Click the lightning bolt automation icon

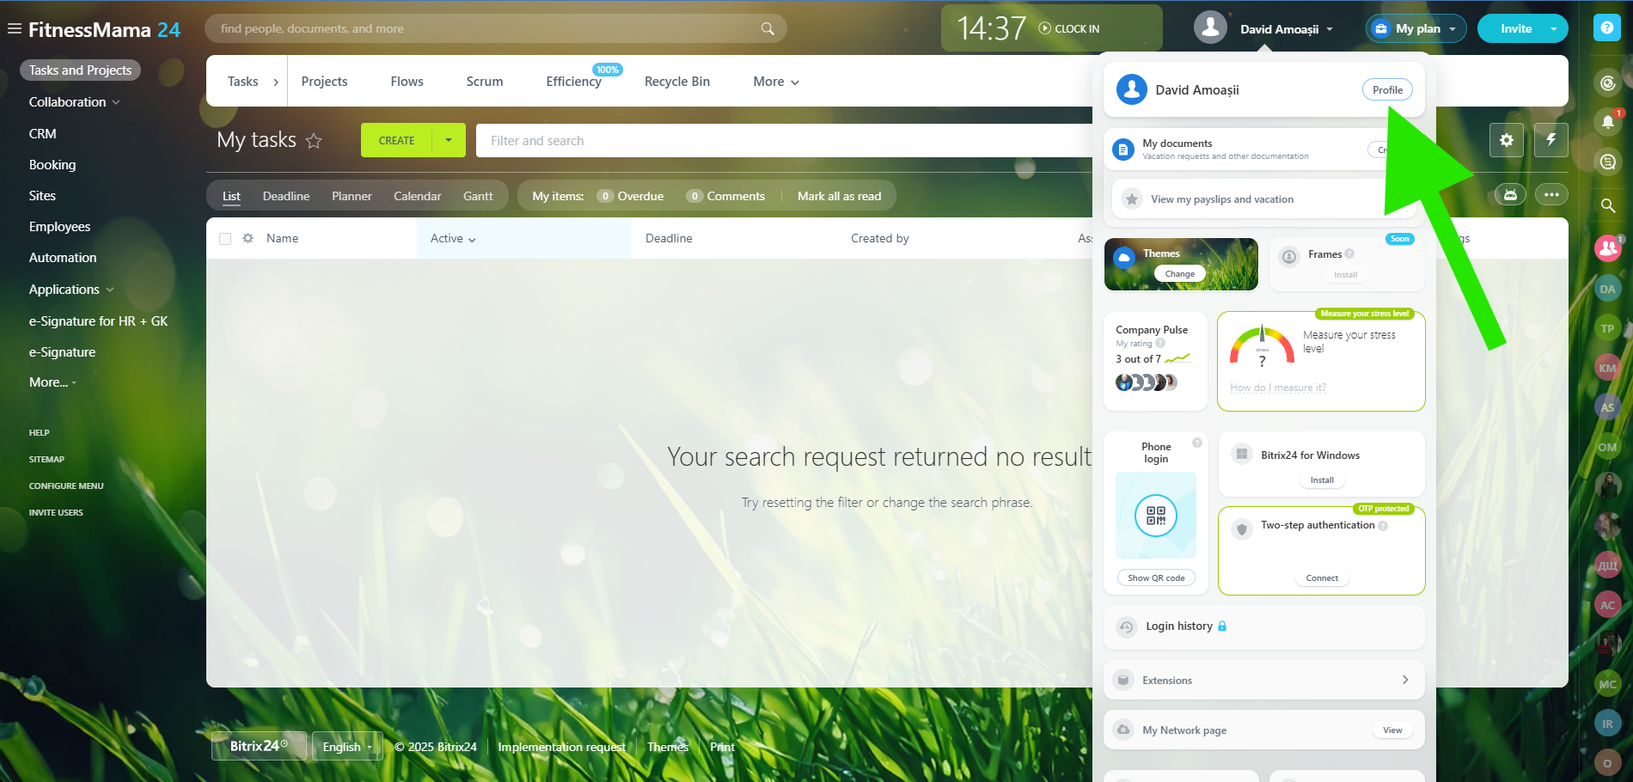[1551, 140]
